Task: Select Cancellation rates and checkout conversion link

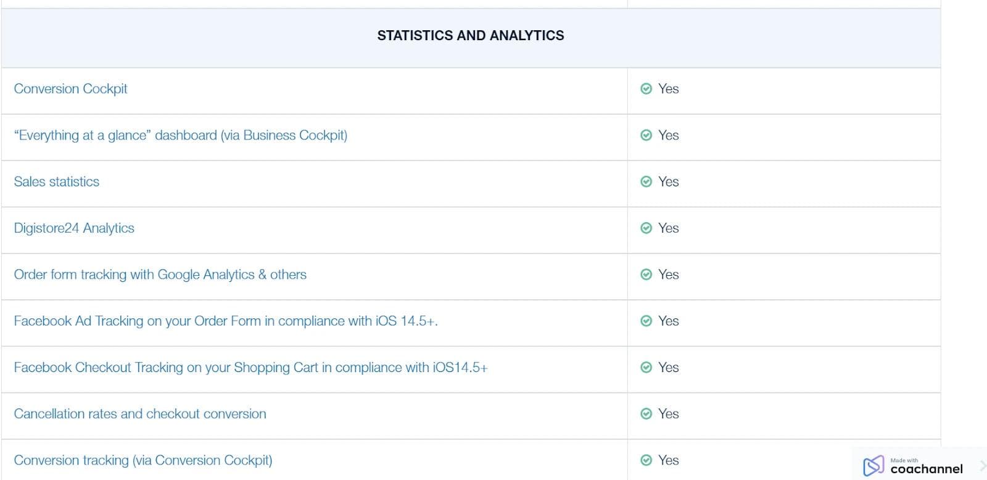Action: coord(140,414)
